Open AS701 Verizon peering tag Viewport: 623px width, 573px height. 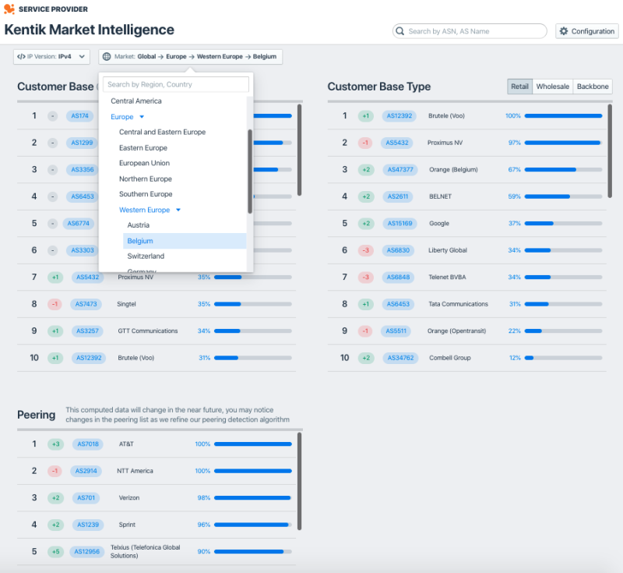86,498
